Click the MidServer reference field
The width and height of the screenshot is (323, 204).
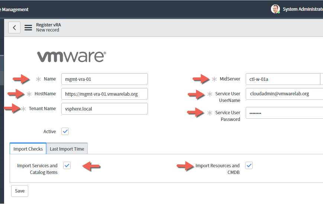[x=282, y=79]
